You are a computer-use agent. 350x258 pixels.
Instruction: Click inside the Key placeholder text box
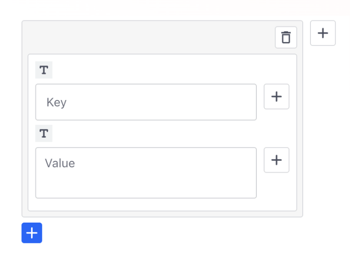pos(146,102)
